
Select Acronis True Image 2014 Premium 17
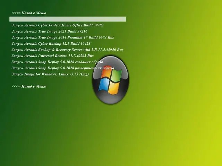[63, 37]
